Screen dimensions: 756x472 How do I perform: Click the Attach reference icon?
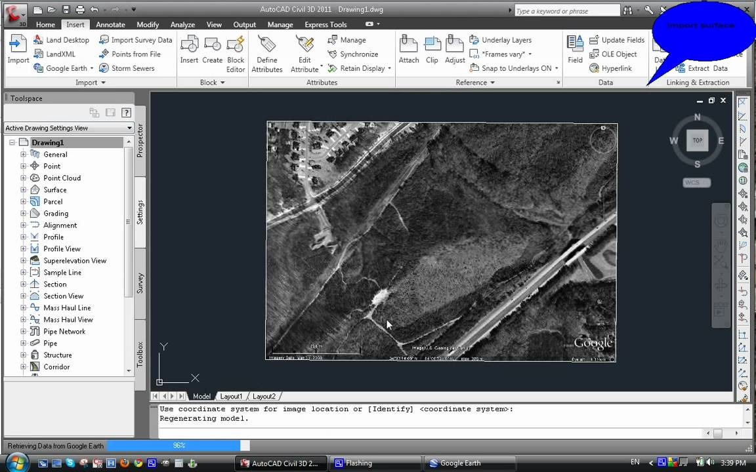click(408, 50)
